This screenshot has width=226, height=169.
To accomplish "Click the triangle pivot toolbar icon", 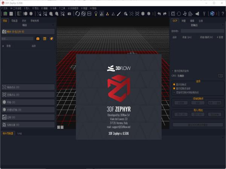I will tap(185, 14).
